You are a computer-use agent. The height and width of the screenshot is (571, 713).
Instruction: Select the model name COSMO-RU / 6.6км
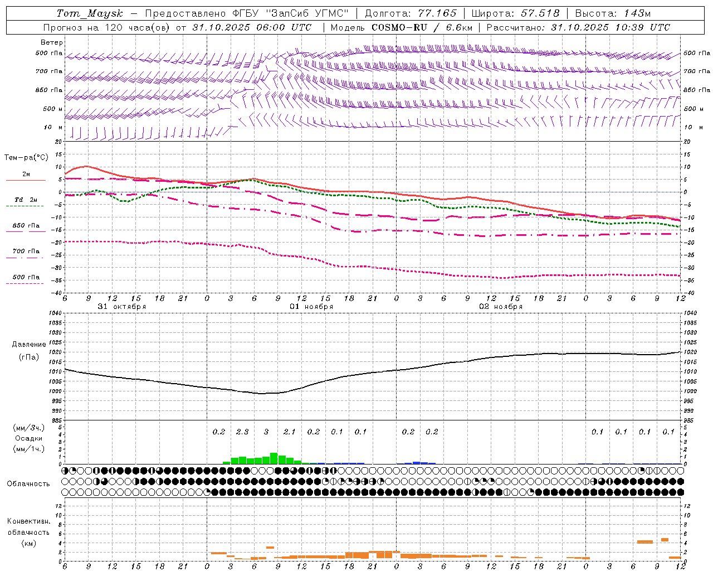tap(422, 27)
